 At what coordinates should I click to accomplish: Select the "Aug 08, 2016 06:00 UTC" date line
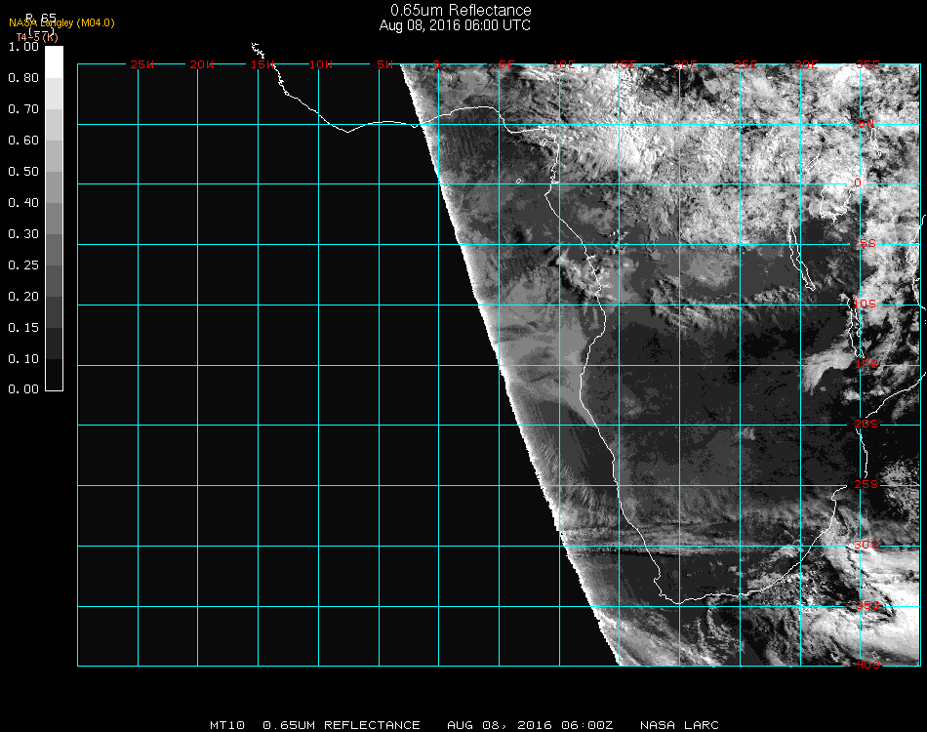pyautogui.click(x=455, y=25)
